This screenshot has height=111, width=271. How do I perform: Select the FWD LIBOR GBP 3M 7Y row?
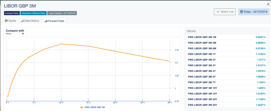tap(227, 82)
